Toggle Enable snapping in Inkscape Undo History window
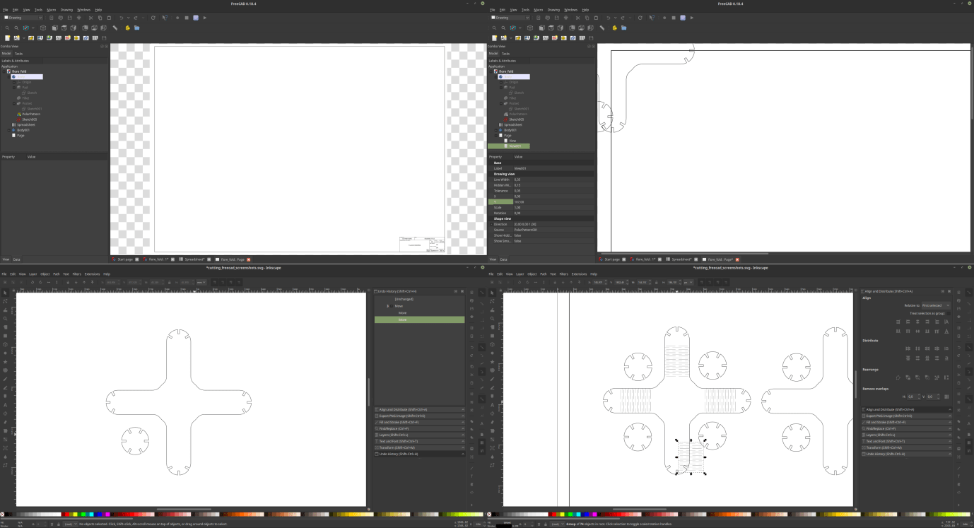 (x=482, y=293)
